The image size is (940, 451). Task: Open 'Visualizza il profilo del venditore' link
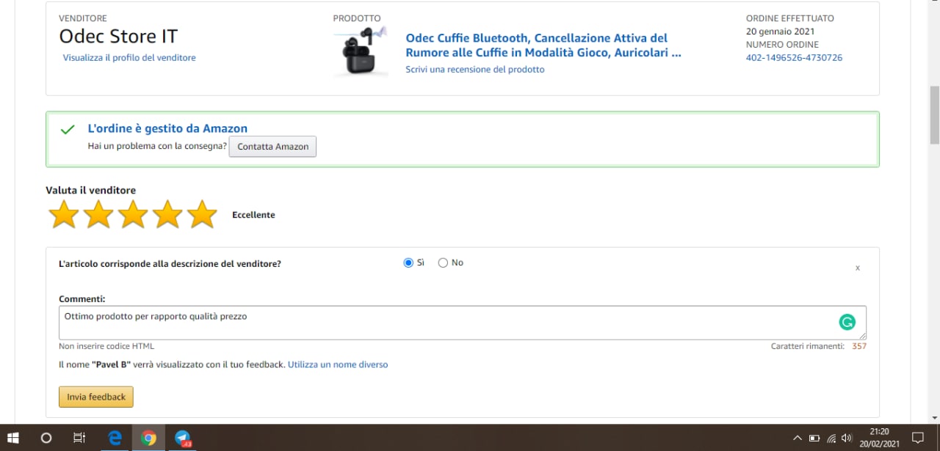tap(129, 57)
